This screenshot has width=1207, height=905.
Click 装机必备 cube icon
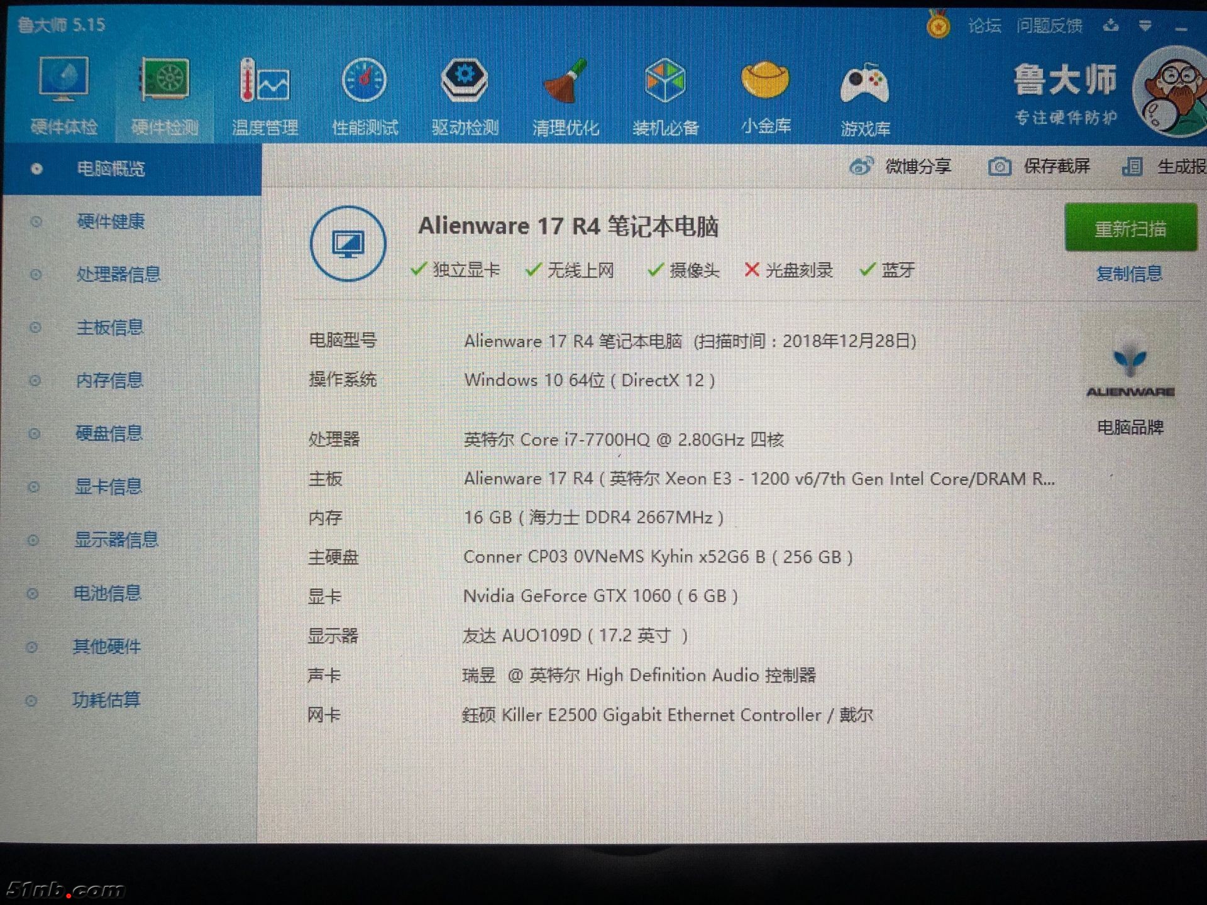(665, 82)
